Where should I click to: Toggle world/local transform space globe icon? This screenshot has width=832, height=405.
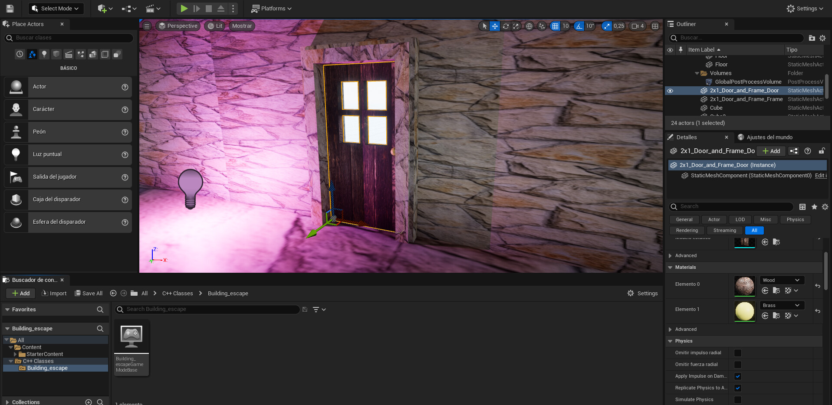(x=529, y=26)
